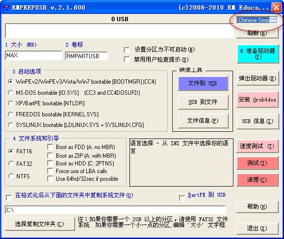Select FREEDOS bootable [KERNEL.SYS] option
This screenshot has height=239, width=284.
point(11,114)
